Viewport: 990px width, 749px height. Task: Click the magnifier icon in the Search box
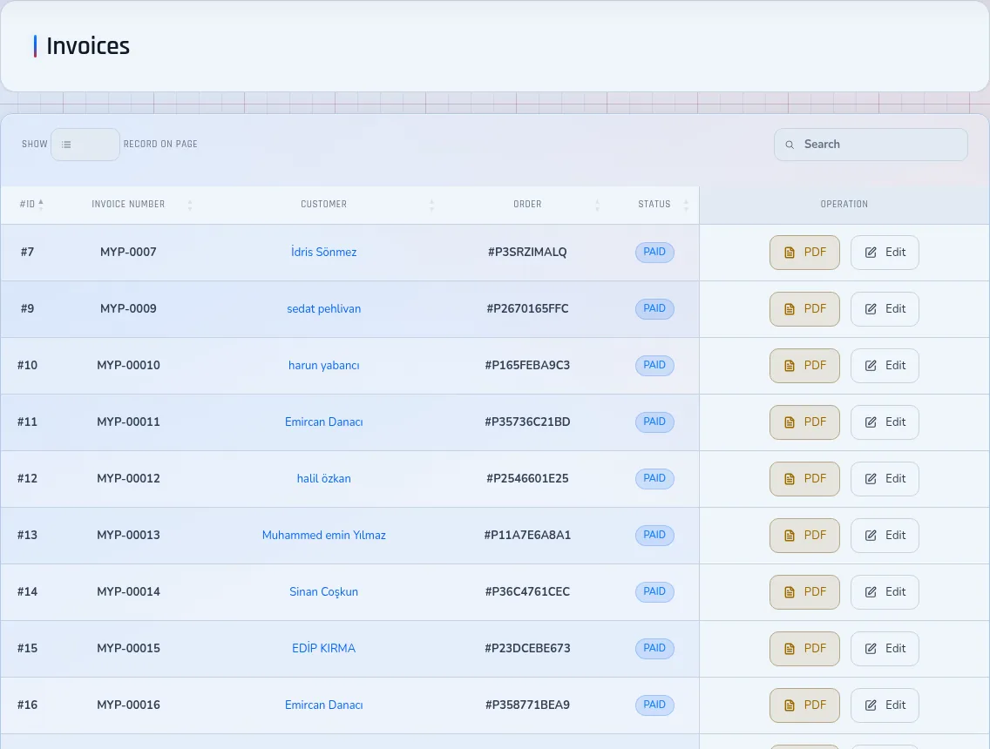(x=790, y=145)
